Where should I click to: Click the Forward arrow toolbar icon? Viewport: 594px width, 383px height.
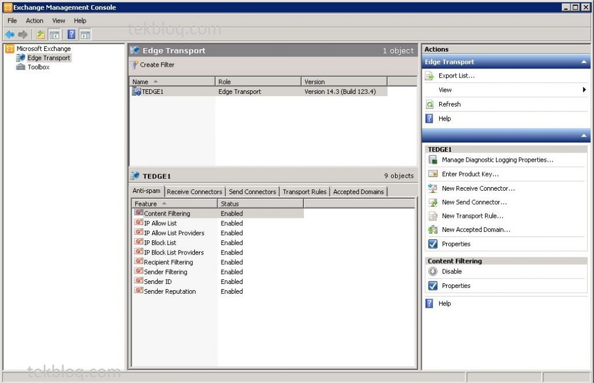coord(23,35)
